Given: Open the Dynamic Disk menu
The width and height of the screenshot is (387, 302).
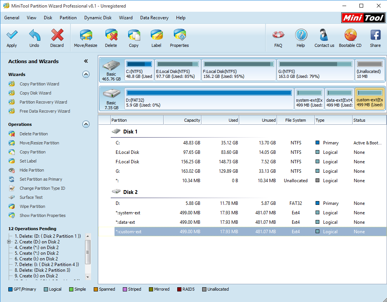Looking at the screenshot, I should (x=98, y=18).
